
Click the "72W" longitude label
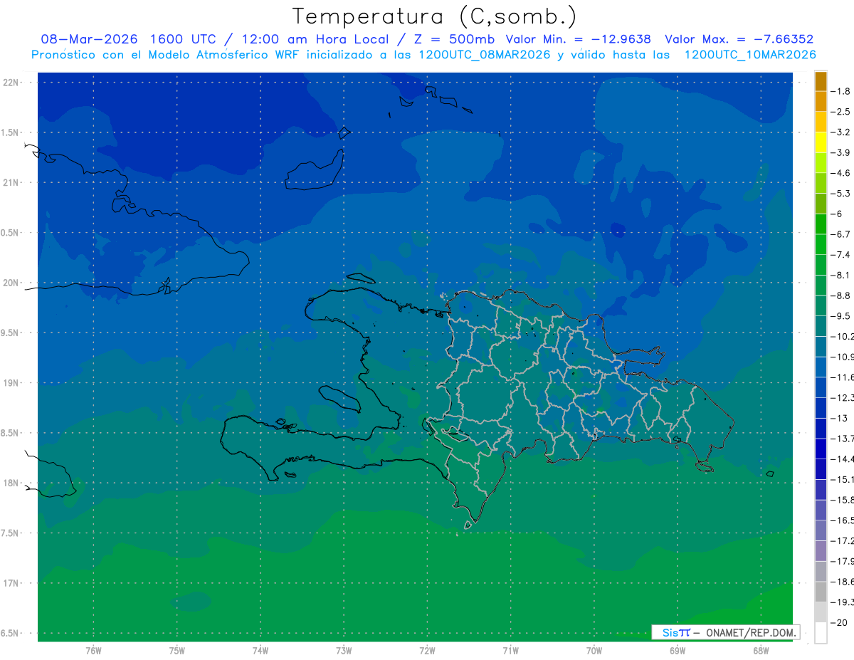point(427,651)
